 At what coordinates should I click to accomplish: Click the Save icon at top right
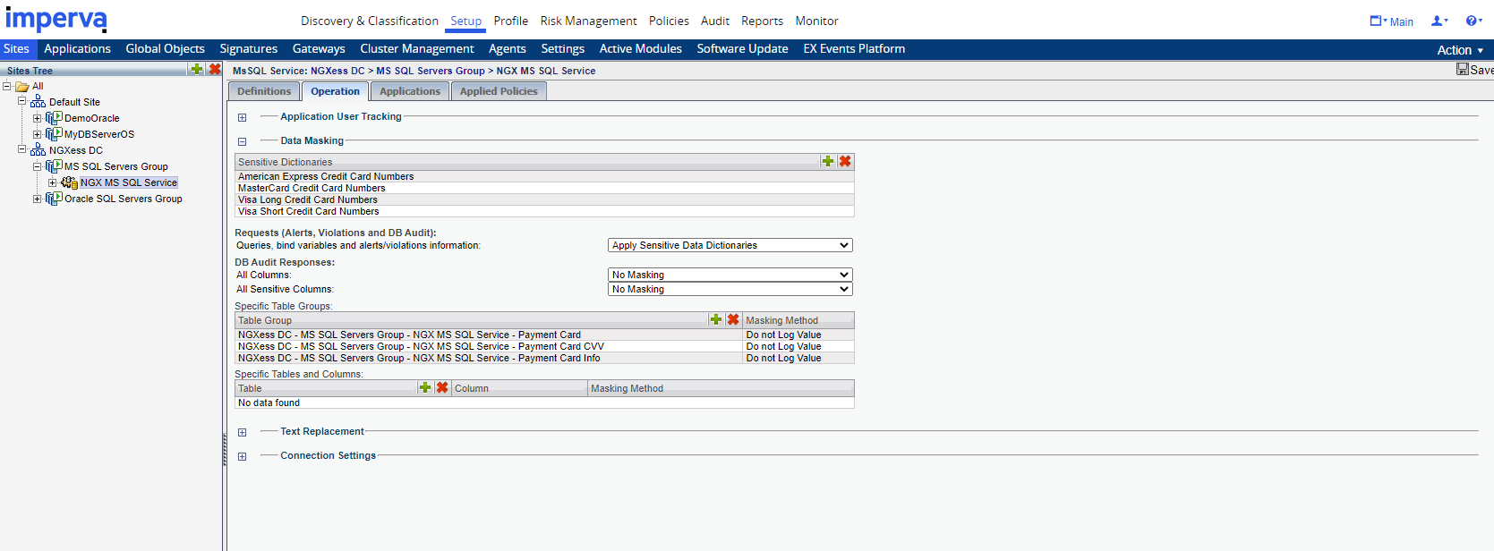(1463, 70)
